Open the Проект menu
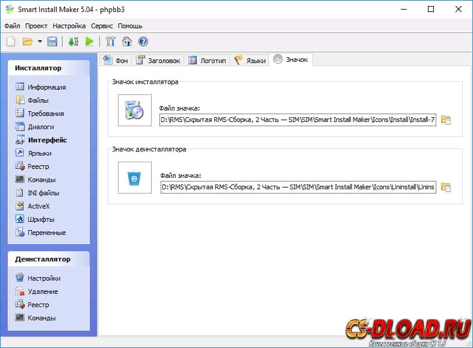 (36, 26)
